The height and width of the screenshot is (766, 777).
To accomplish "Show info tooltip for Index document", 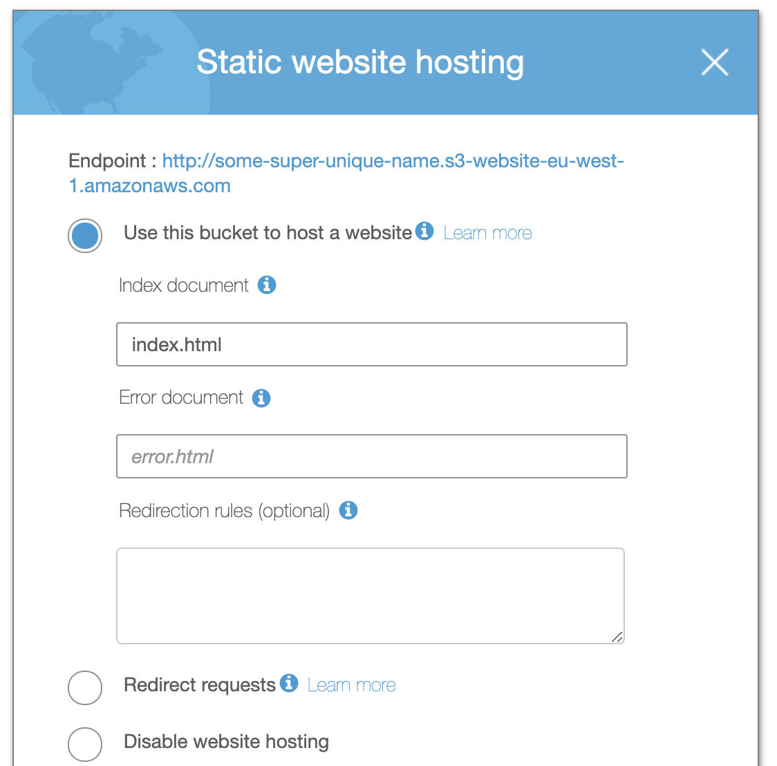I will 267,285.
